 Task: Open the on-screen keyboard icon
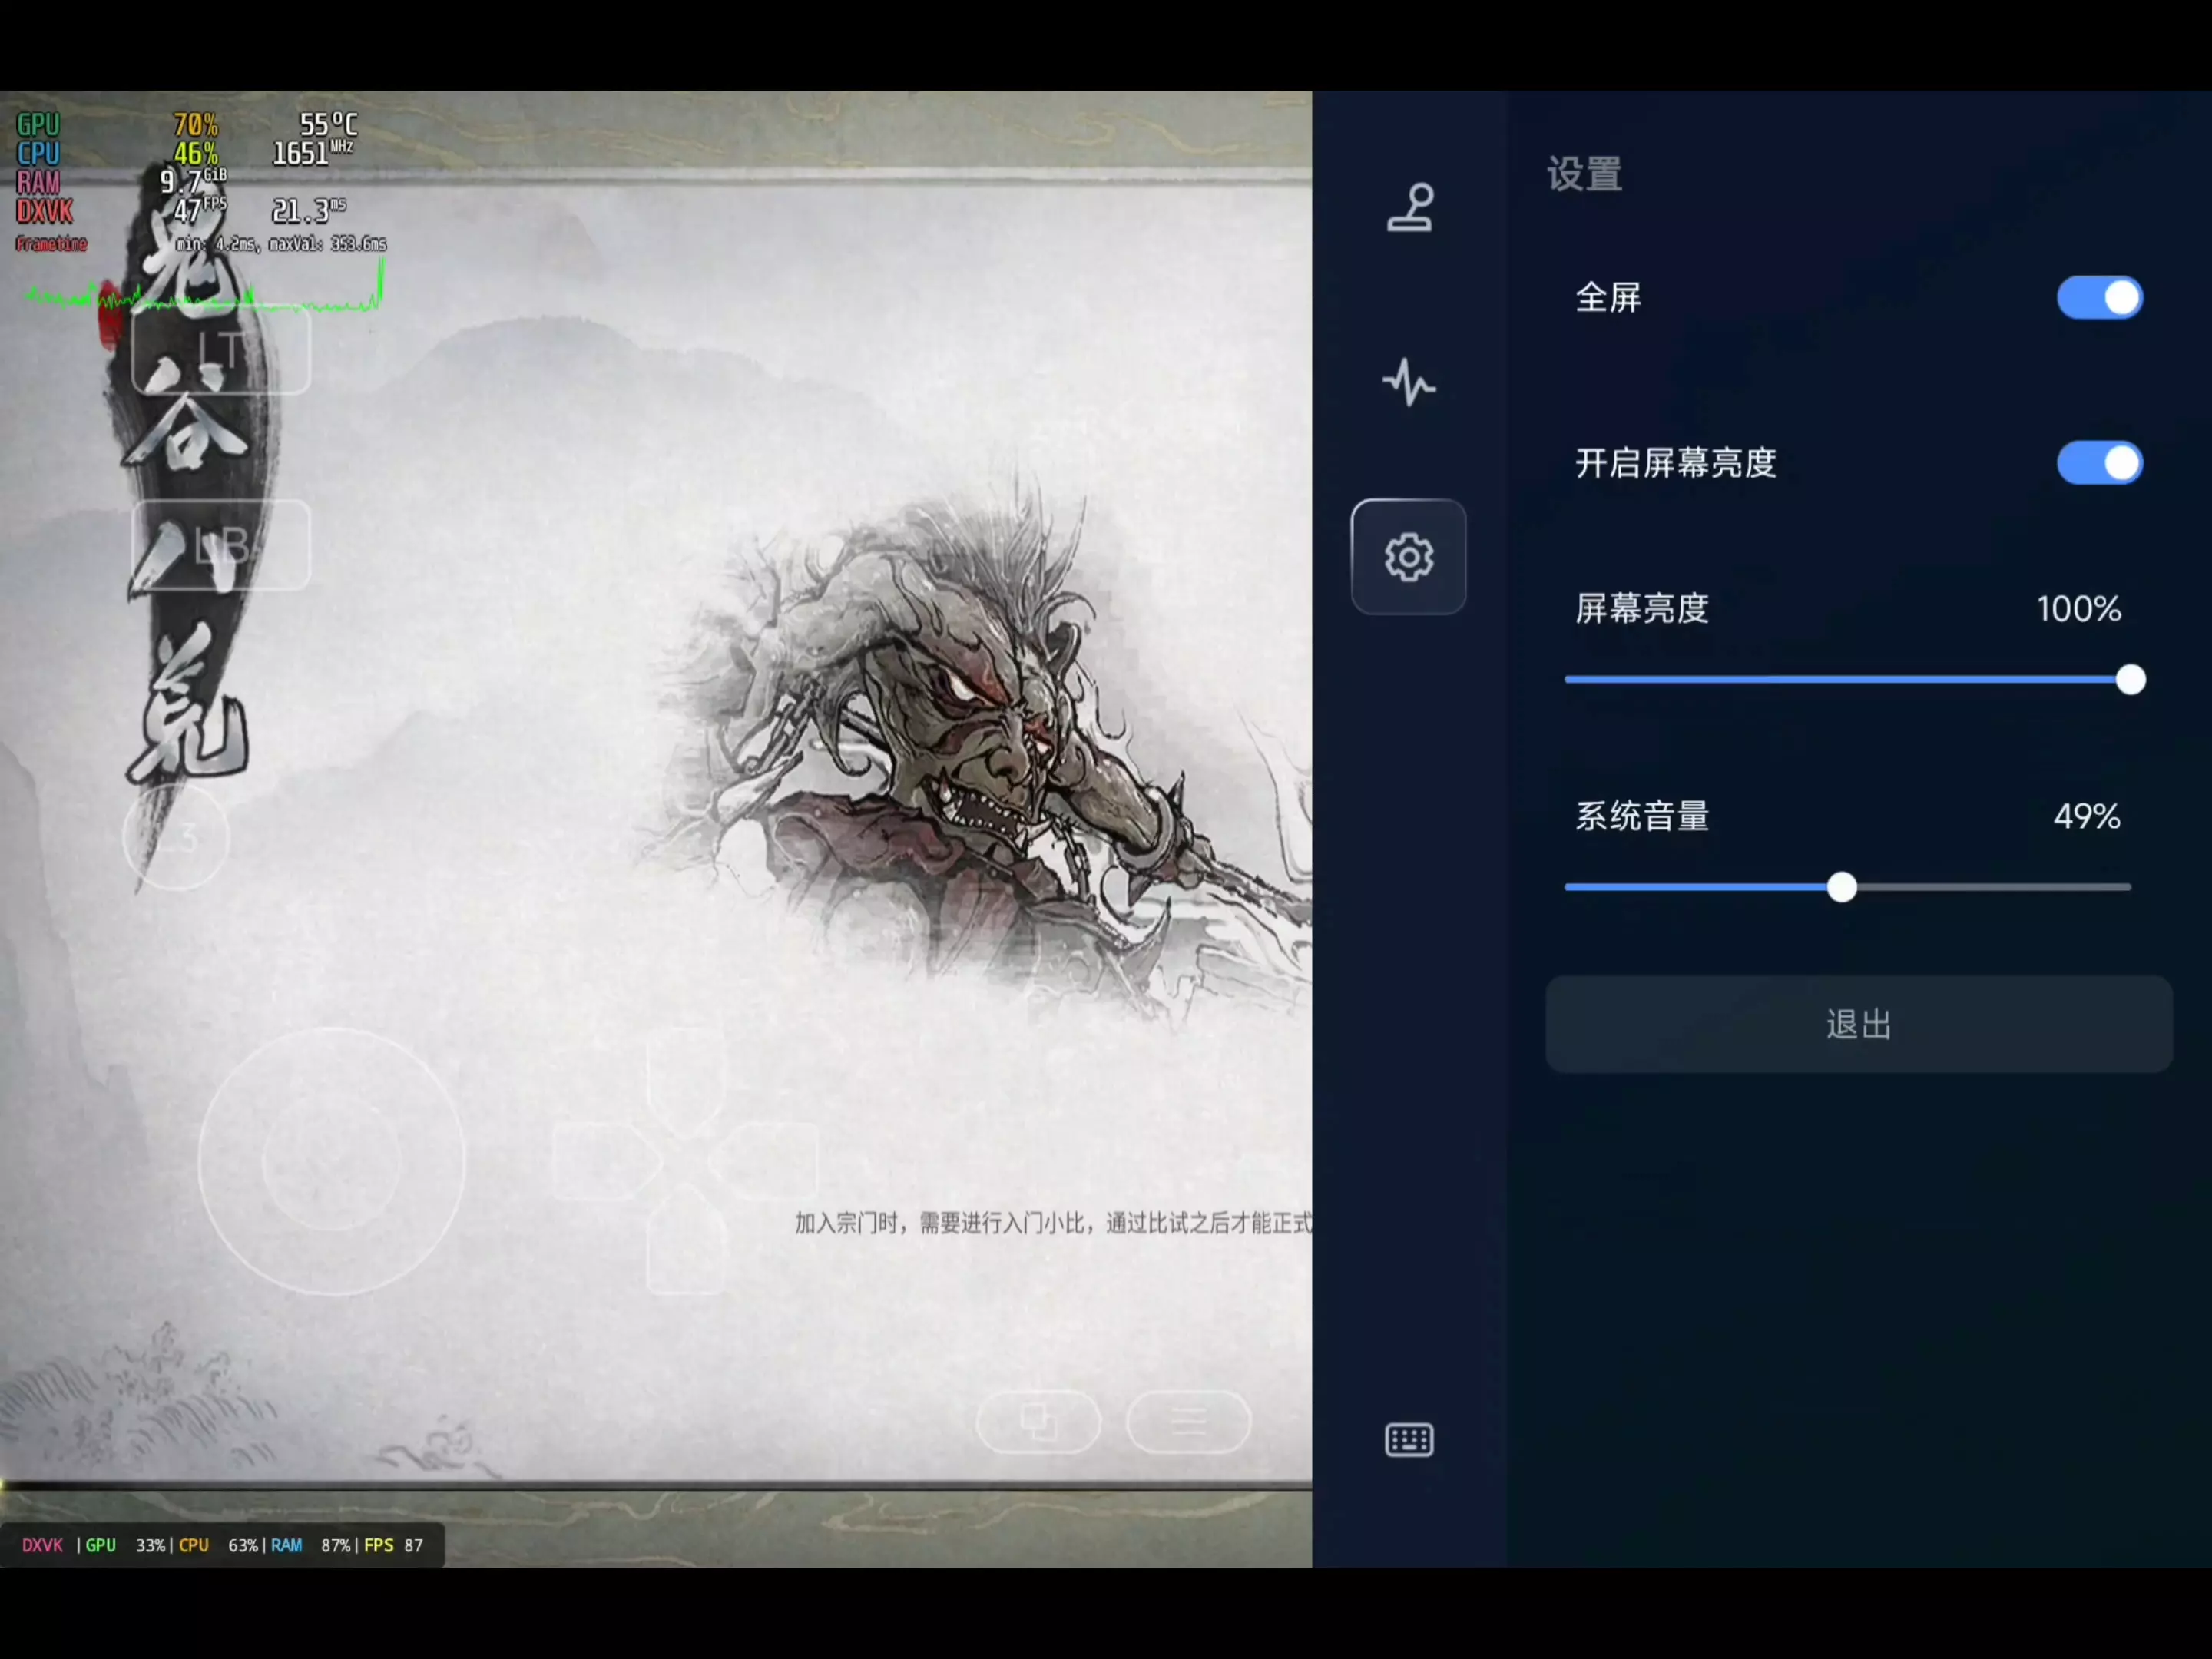[x=1409, y=1440]
